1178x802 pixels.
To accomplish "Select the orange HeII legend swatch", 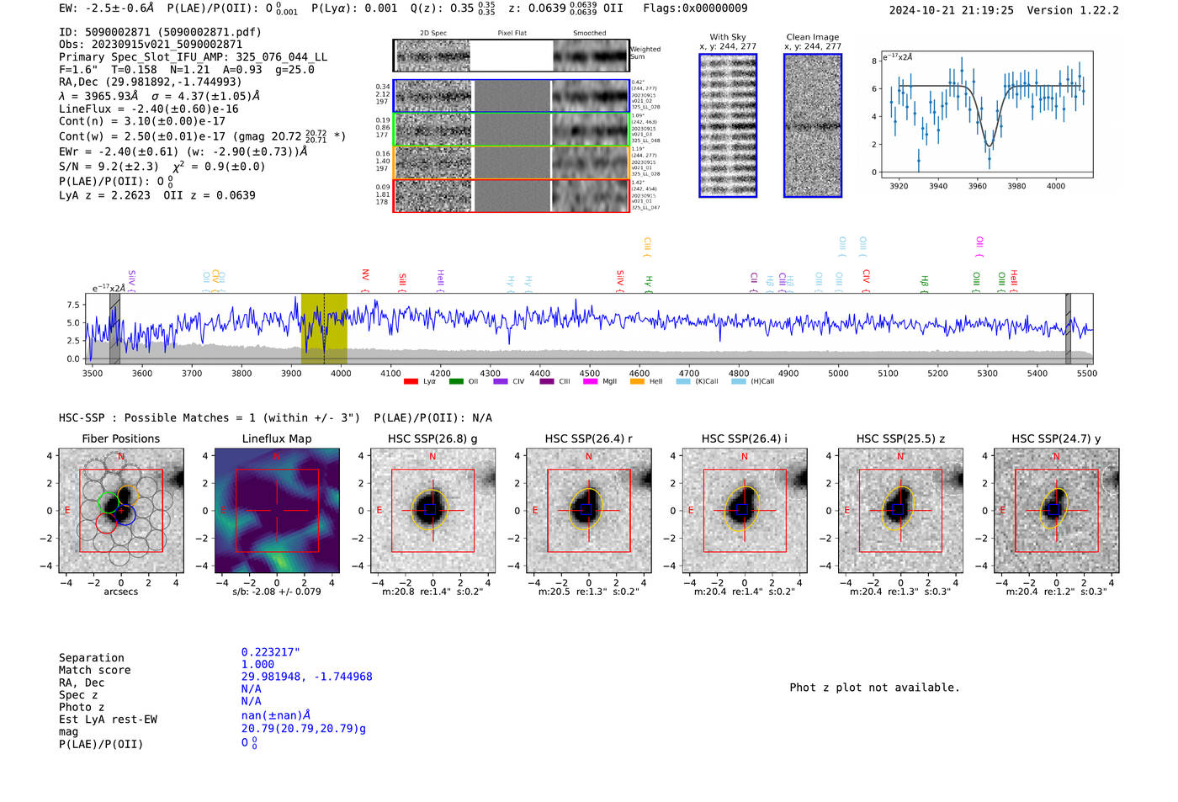I will pos(637,382).
